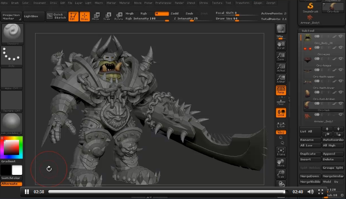Viewport: 346px width, 199px height.
Task: Select the white main color swatch
Action: pos(17,170)
